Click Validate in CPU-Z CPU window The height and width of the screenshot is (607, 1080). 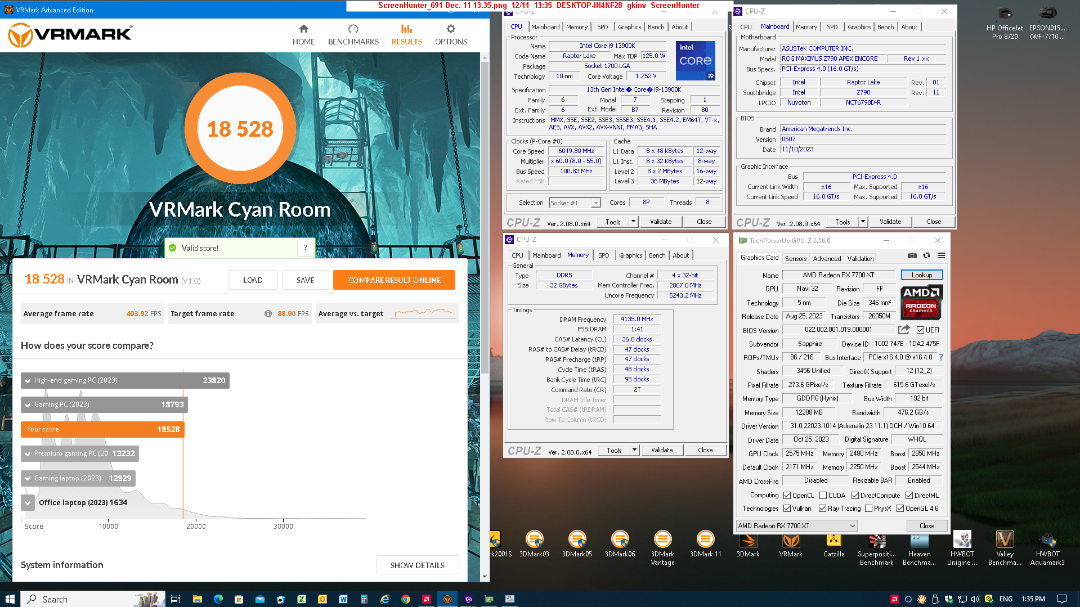point(661,222)
